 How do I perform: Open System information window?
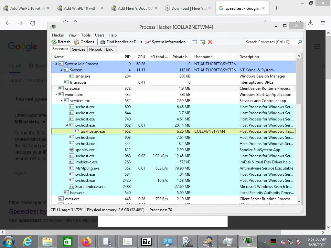[165, 42]
